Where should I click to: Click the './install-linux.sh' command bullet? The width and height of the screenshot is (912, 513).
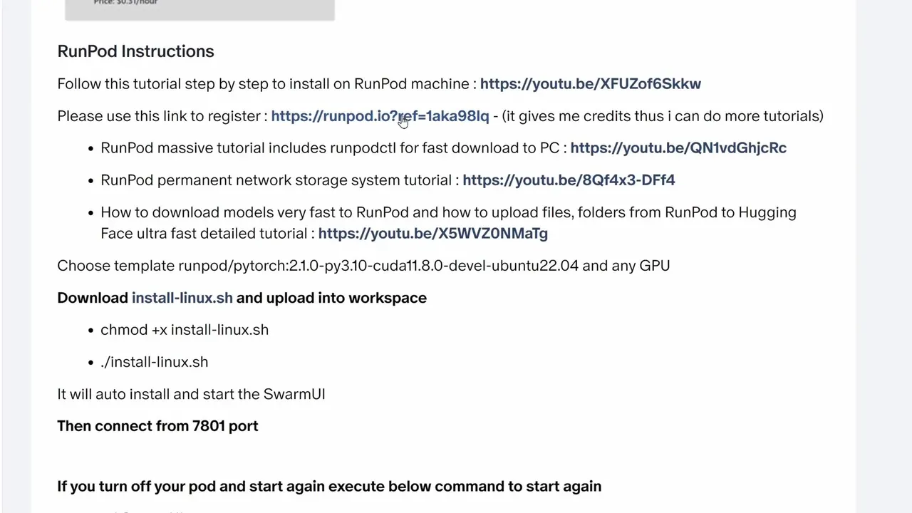pyautogui.click(x=155, y=362)
